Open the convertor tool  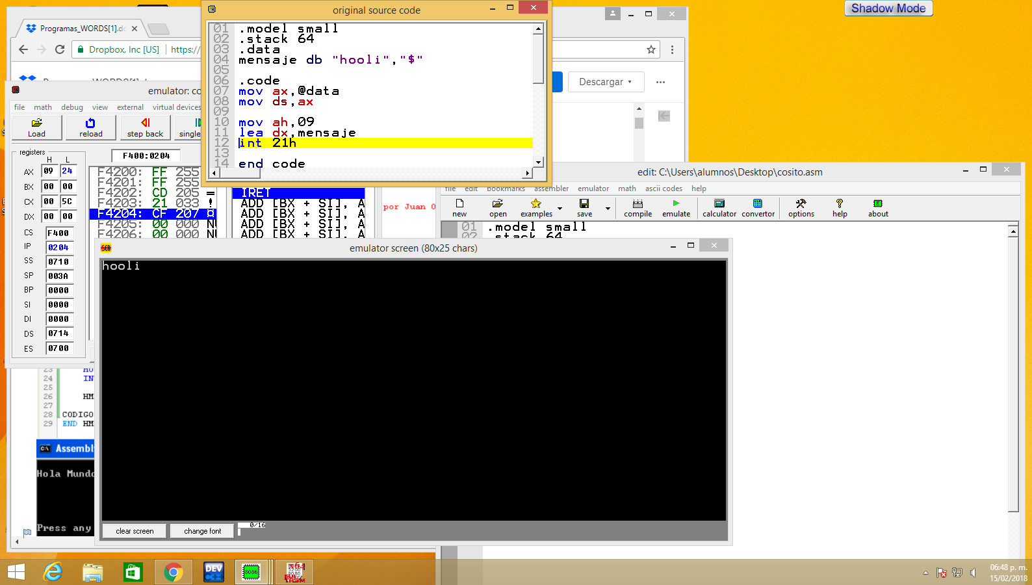coord(758,208)
